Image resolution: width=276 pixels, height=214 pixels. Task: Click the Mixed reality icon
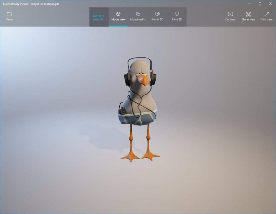click(x=138, y=14)
